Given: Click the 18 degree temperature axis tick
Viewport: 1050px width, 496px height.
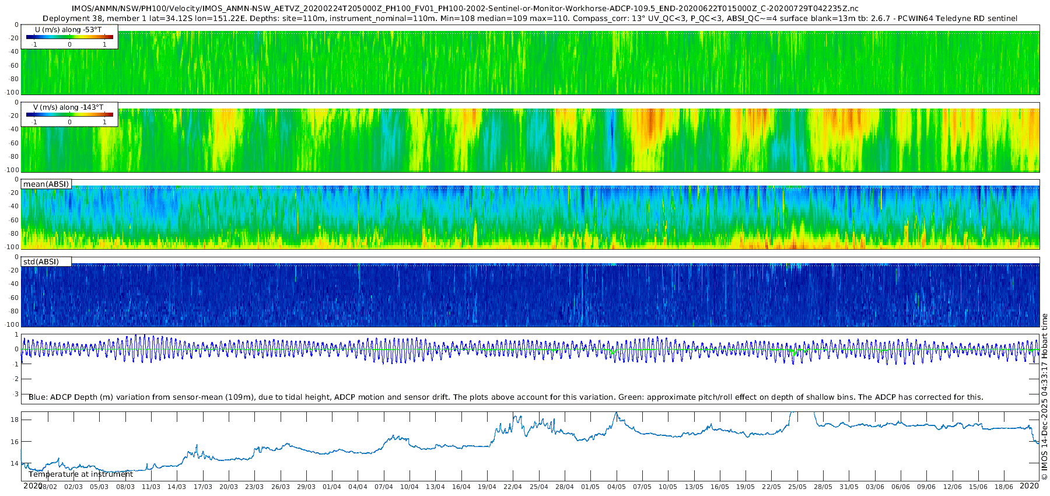Looking at the screenshot, I should 15,420.
